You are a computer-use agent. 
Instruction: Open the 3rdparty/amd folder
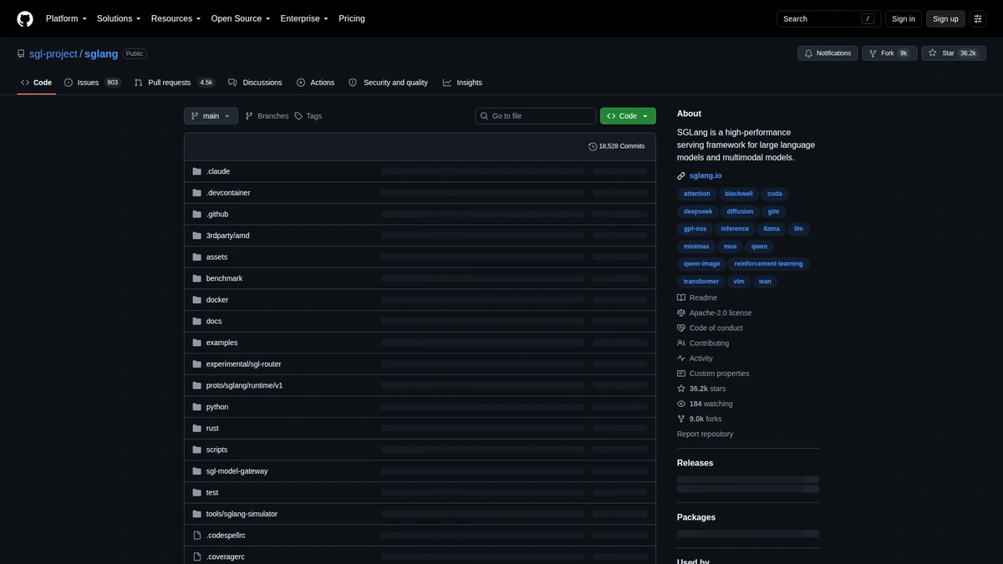pyautogui.click(x=227, y=236)
